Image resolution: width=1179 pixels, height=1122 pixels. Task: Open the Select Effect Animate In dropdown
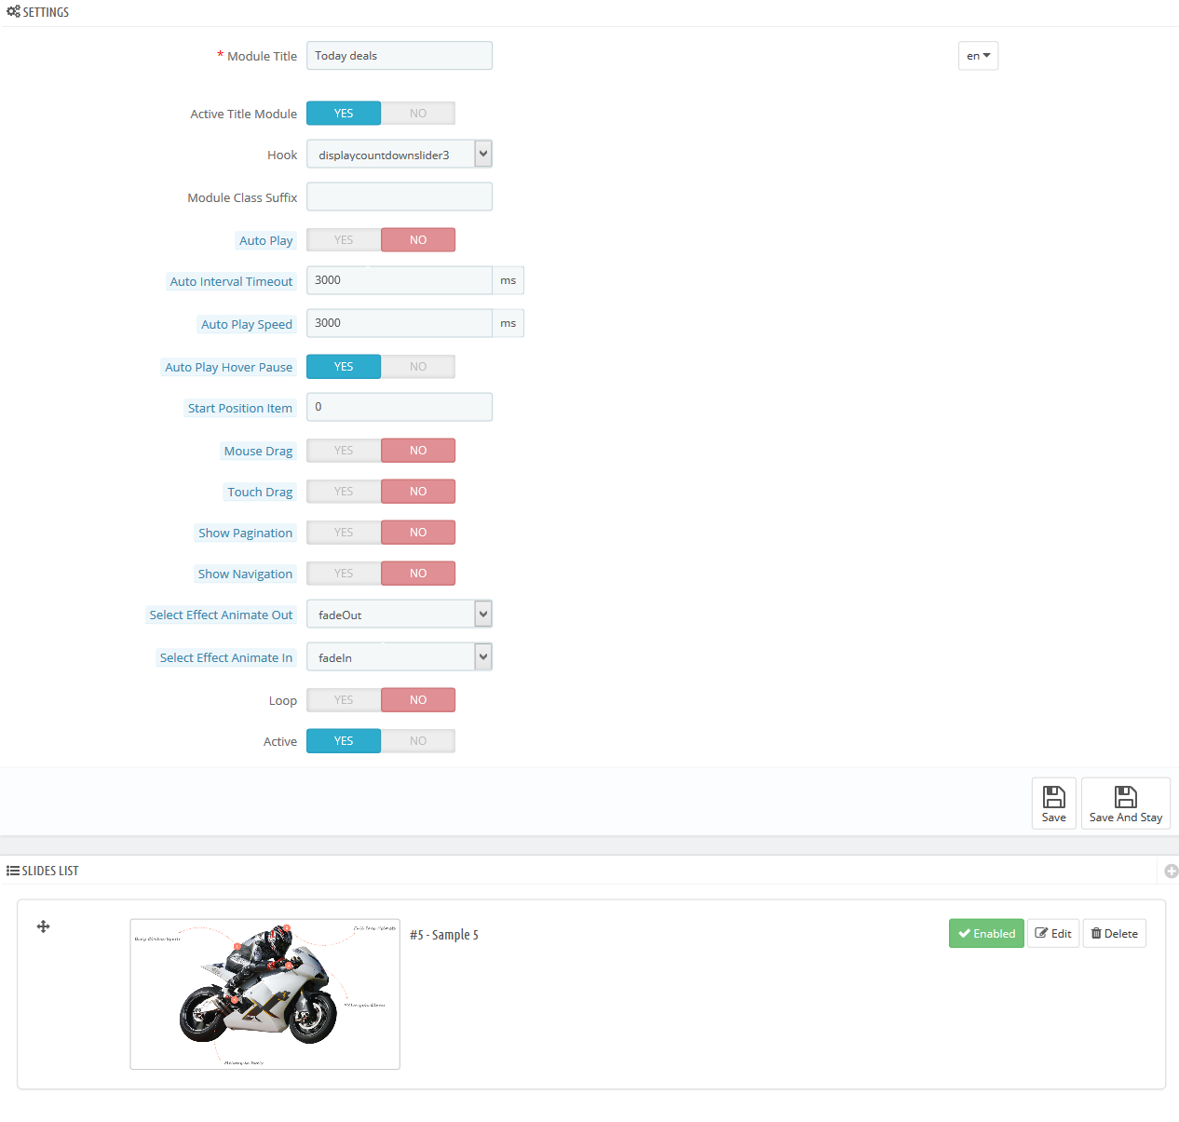pos(399,657)
